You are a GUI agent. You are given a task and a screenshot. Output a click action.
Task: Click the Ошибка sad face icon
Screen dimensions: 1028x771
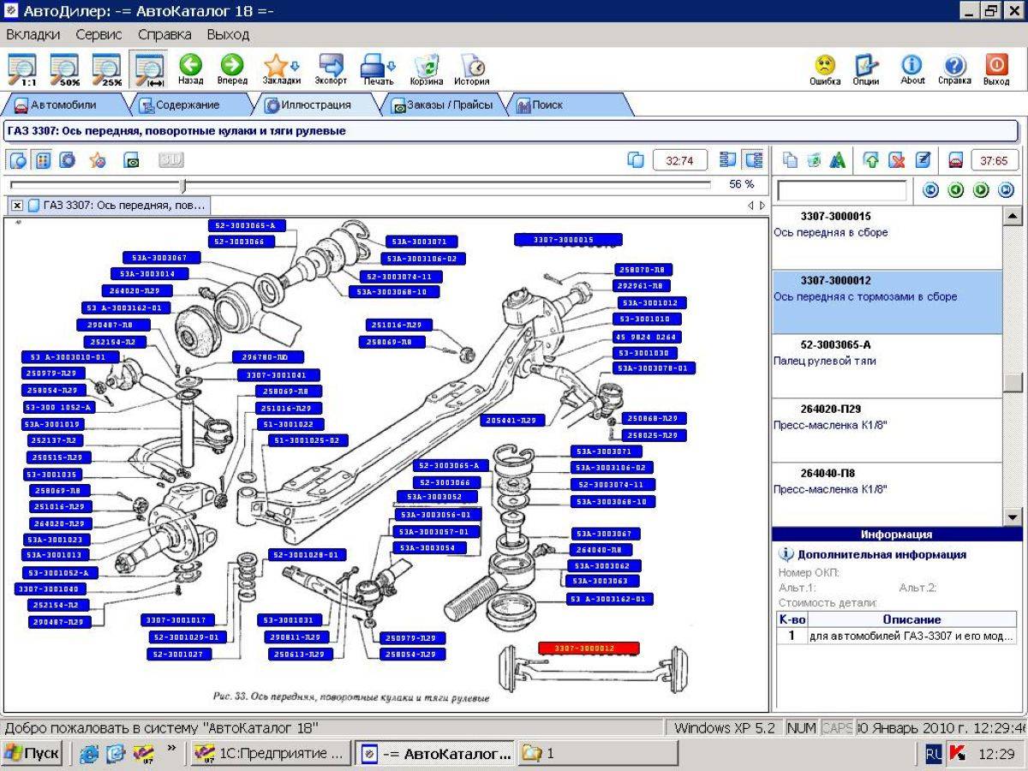tap(825, 65)
